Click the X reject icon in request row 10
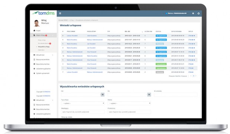The width and height of the screenshot is (230, 134). pyautogui.click(x=191, y=56)
